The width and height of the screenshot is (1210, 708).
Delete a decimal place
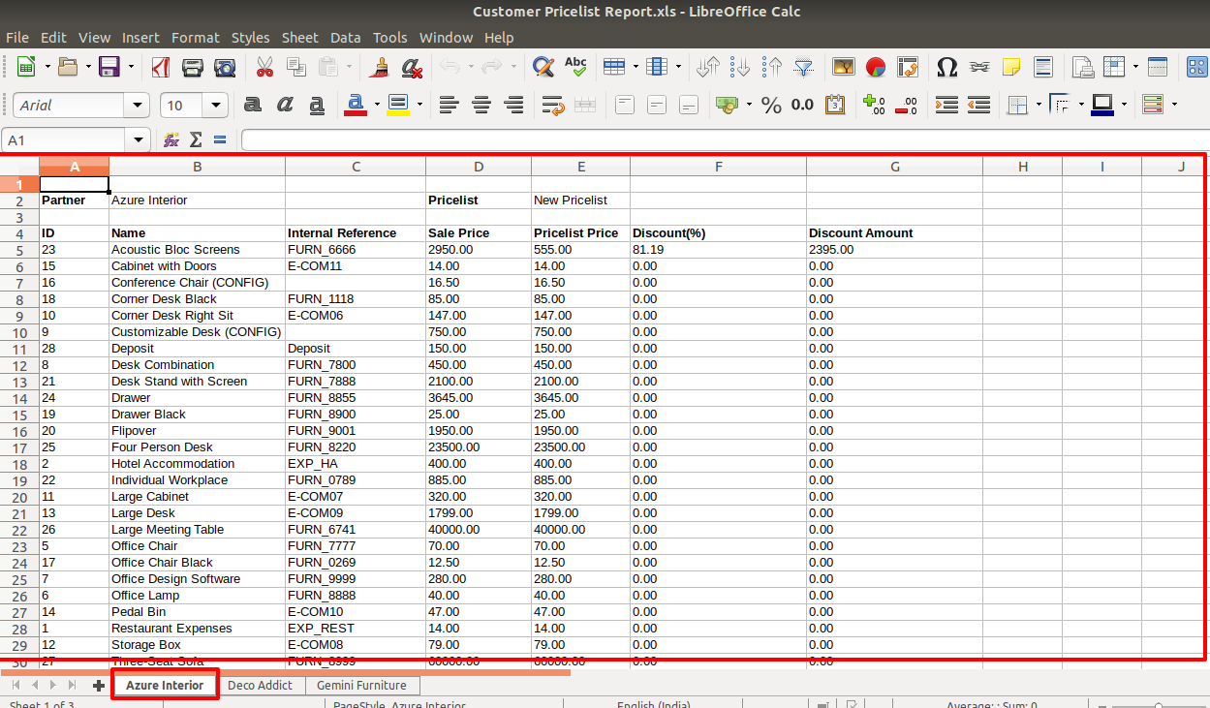click(x=906, y=105)
